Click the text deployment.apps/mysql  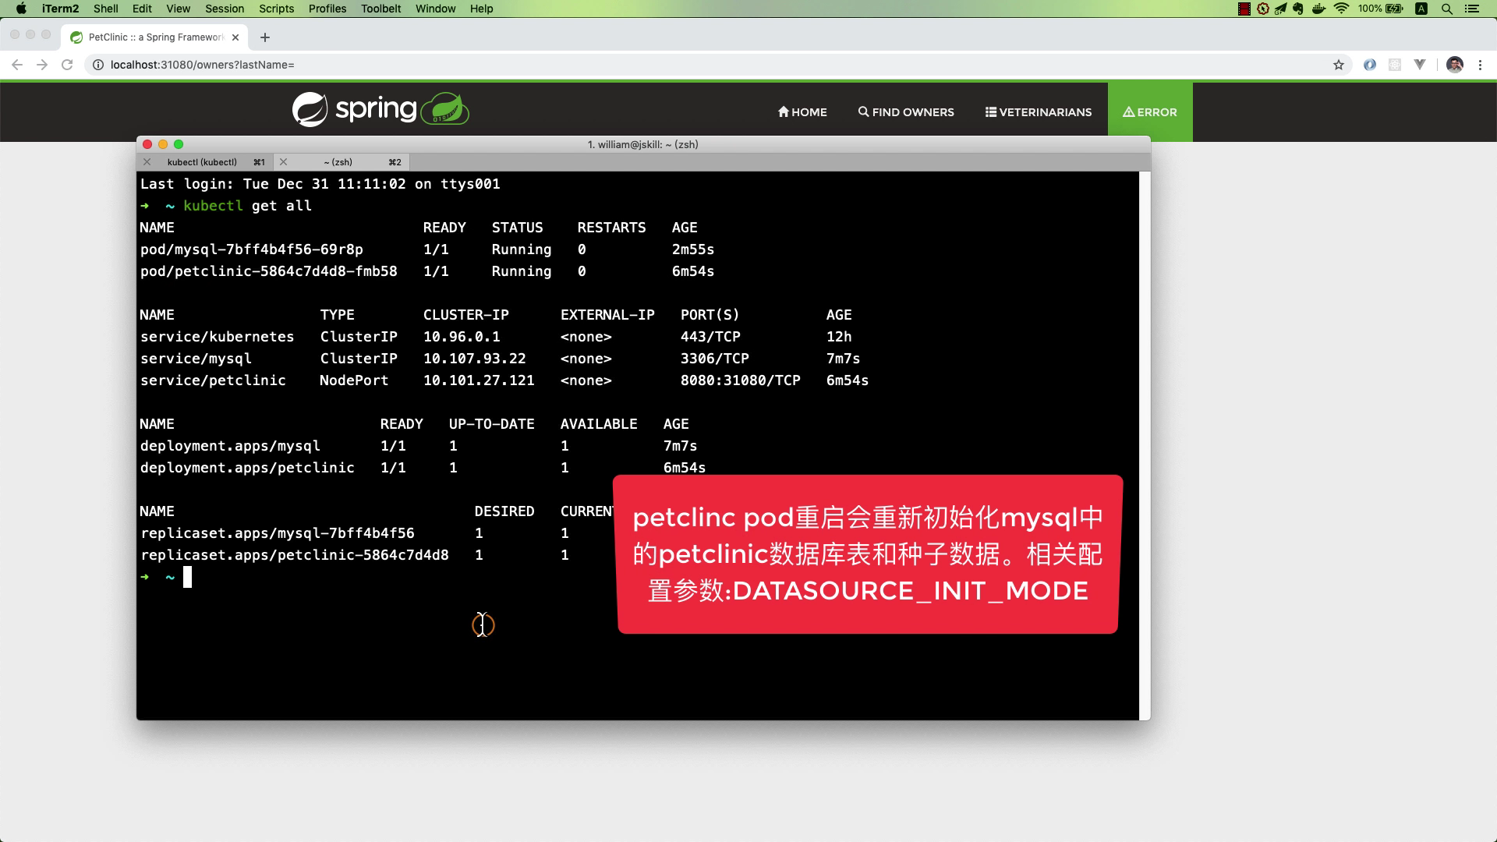[230, 446]
